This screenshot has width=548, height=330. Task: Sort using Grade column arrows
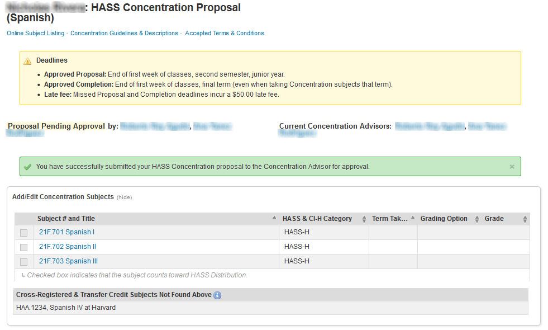[x=525, y=219]
